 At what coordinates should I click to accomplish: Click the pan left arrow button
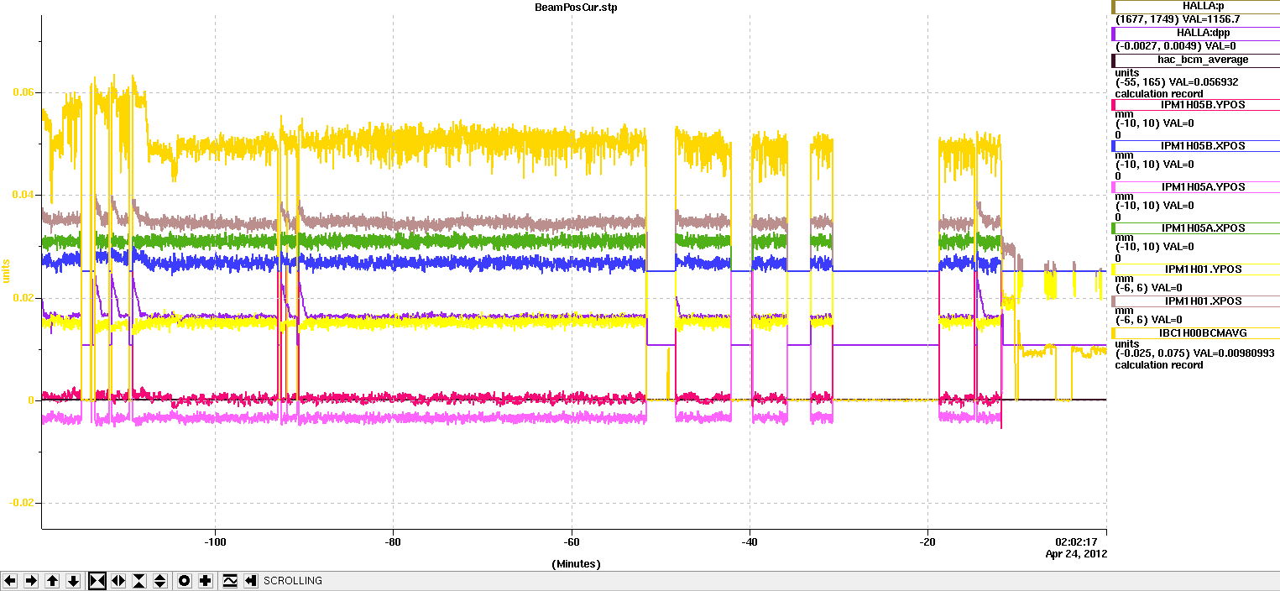coord(11,581)
